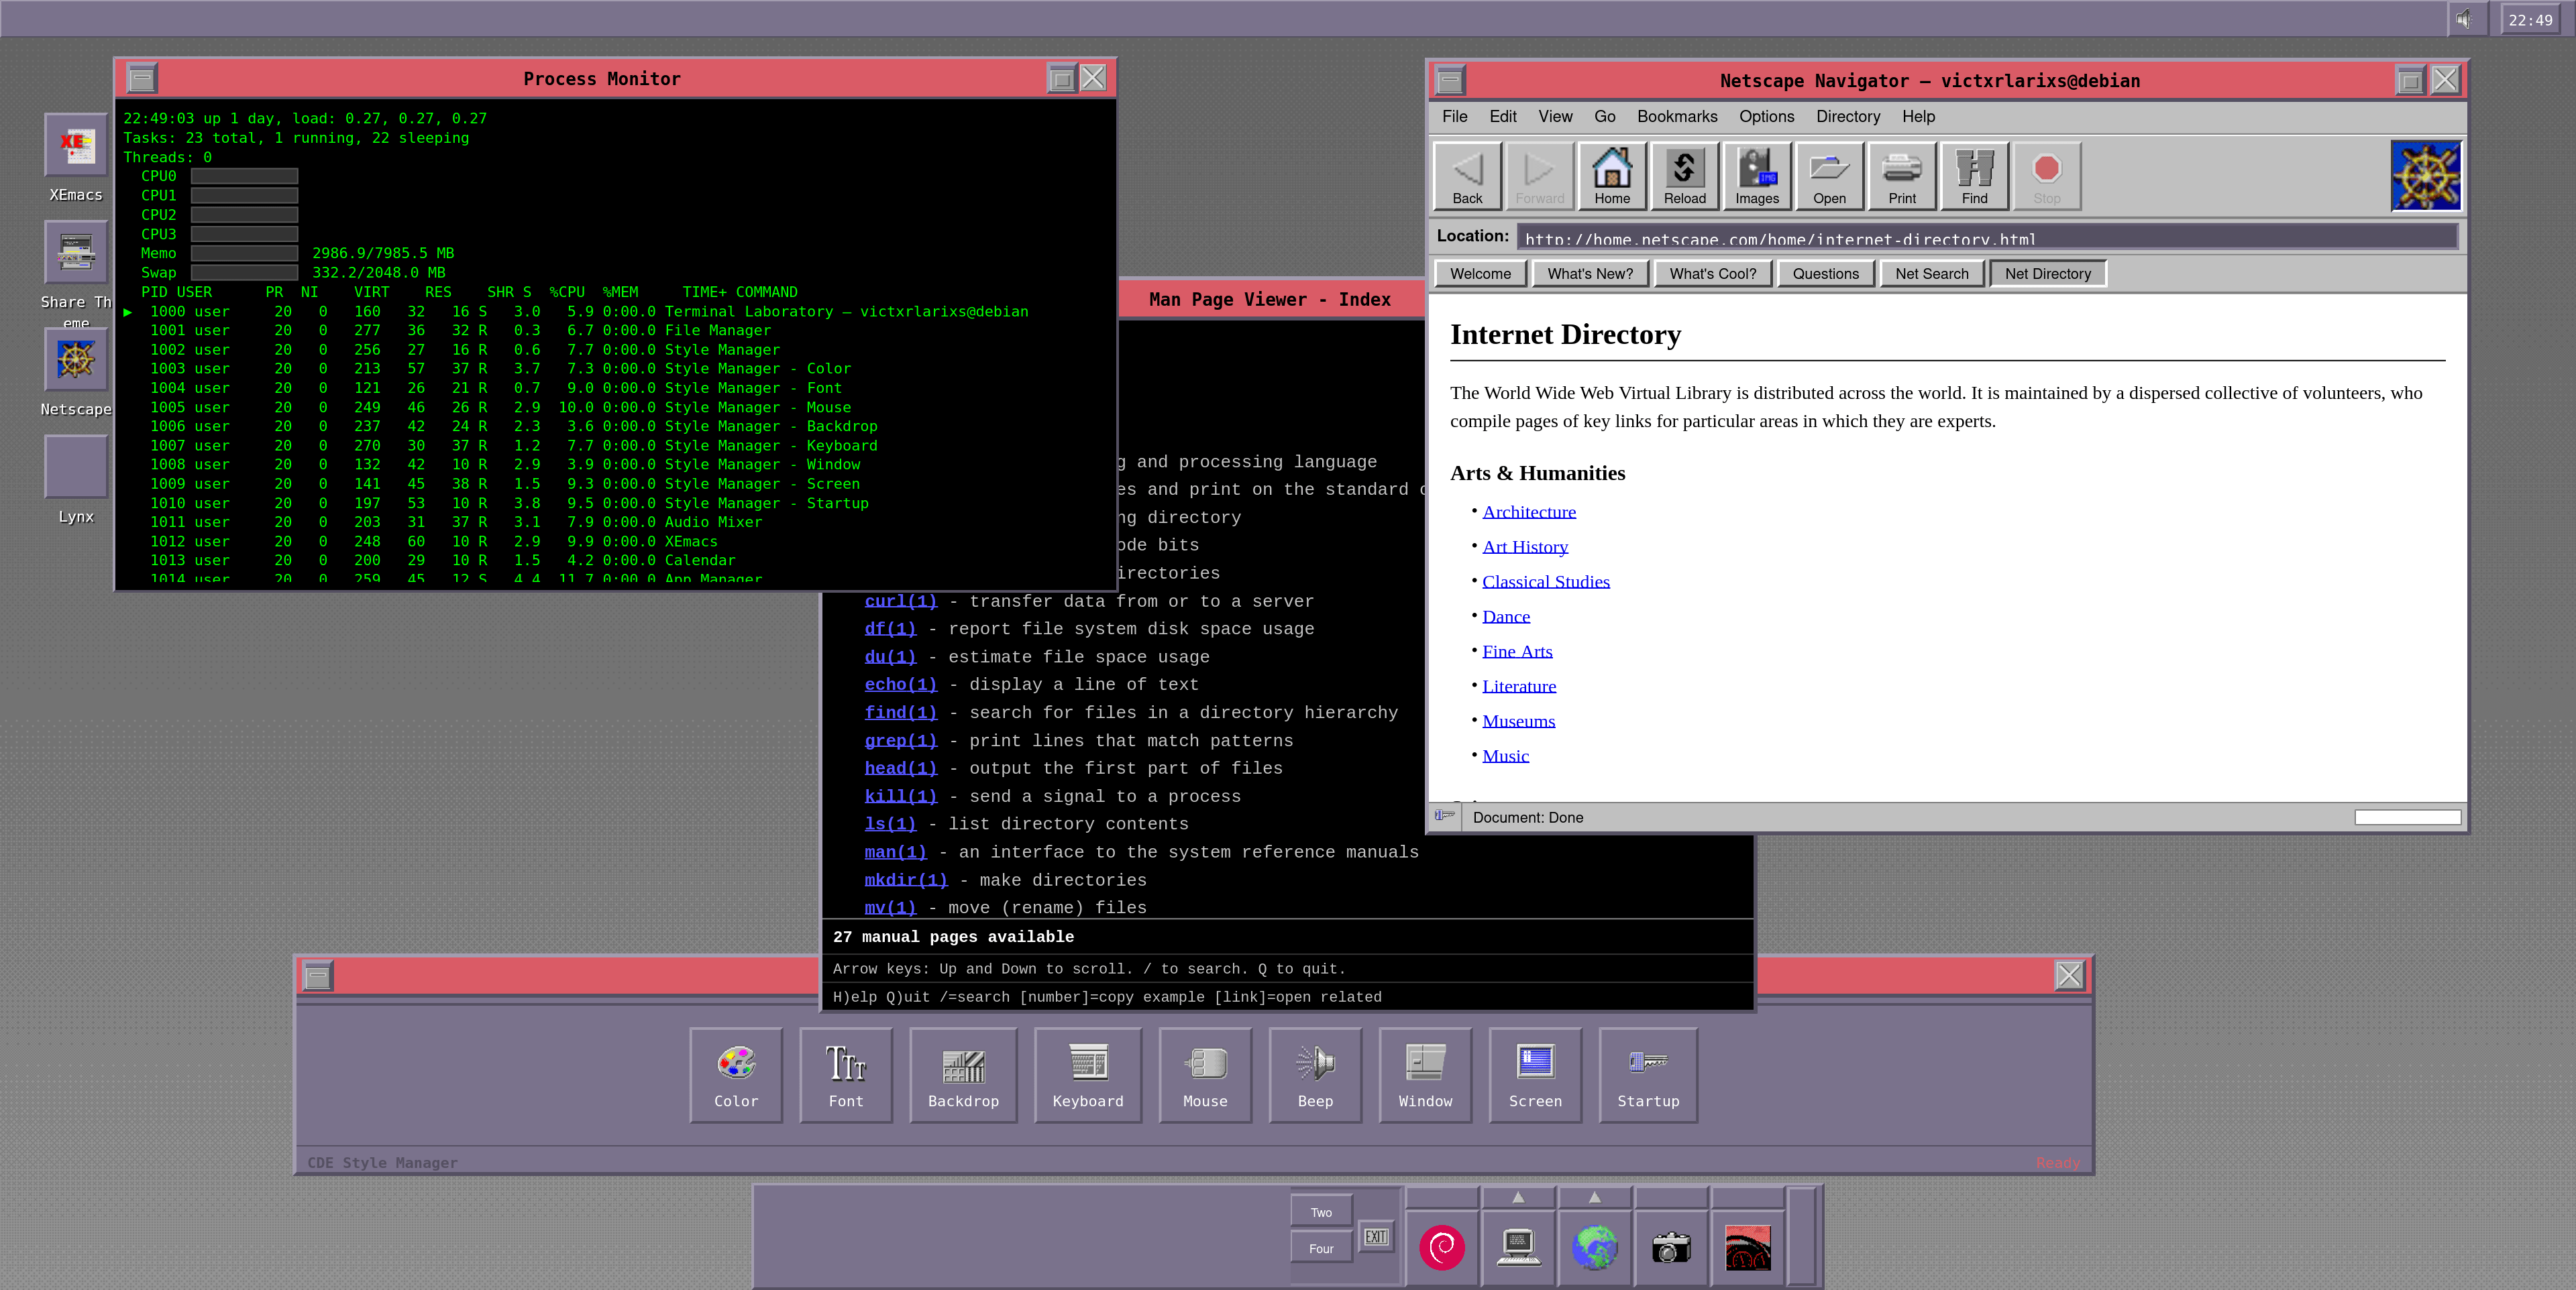The height and width of the screenshot is (1290, 2576).
Task: Expand the terminal subpanel arrow on taskbar
Action: click(1517, 1196)
